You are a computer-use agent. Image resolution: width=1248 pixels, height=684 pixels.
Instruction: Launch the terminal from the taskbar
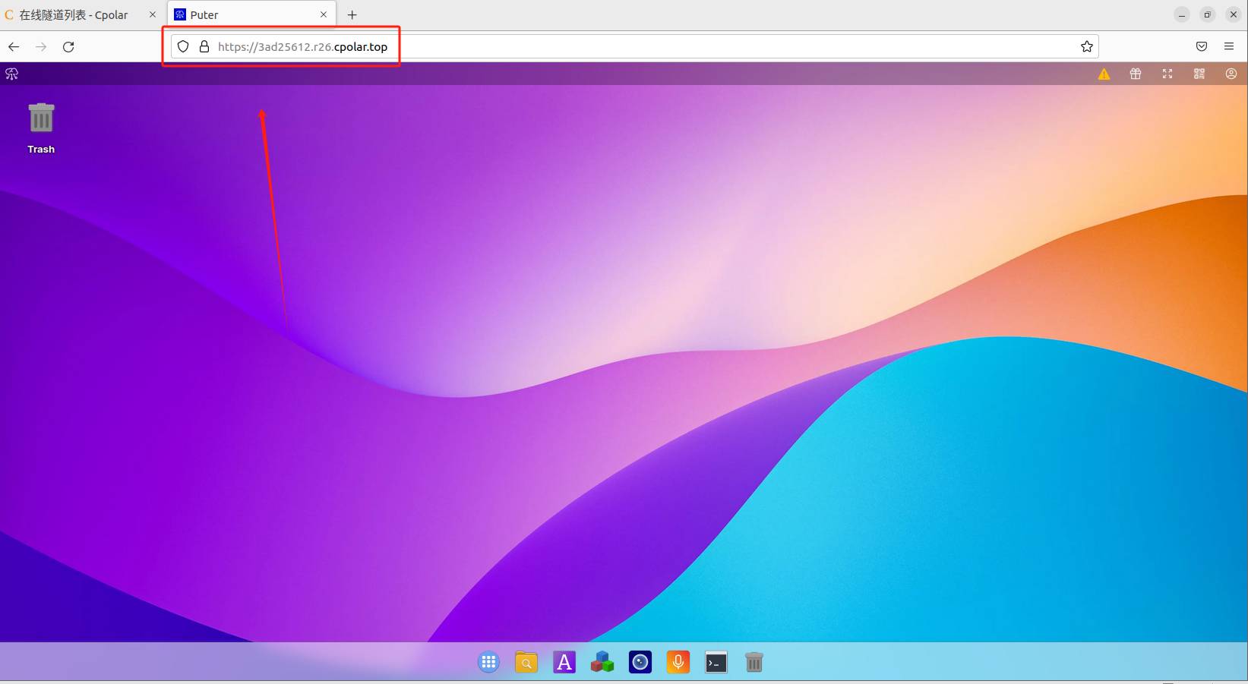click(x=716, y=662)
